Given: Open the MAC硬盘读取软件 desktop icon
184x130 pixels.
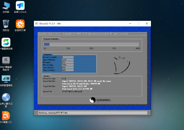Looking at the screenshot, I should [6, 64].
